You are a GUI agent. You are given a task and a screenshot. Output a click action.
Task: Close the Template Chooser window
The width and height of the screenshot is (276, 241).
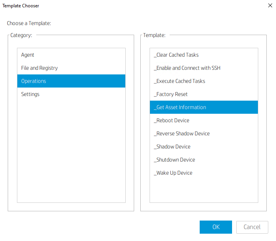click(270, 5)
